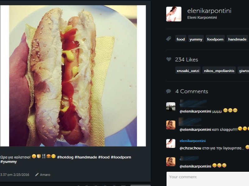Open the elenikarpontini profile picture at top
Screen dimensions: 249x186
tap(174, 14)
